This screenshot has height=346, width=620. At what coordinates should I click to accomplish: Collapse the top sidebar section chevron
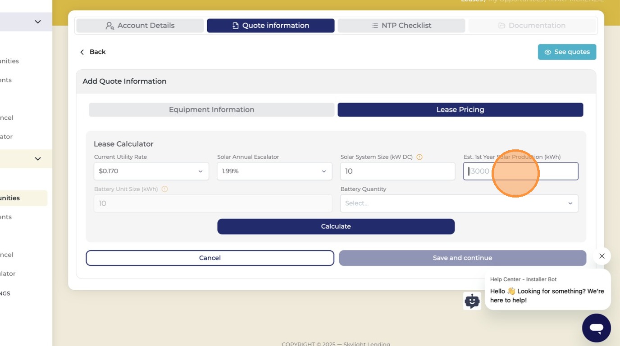click(38, 22)
